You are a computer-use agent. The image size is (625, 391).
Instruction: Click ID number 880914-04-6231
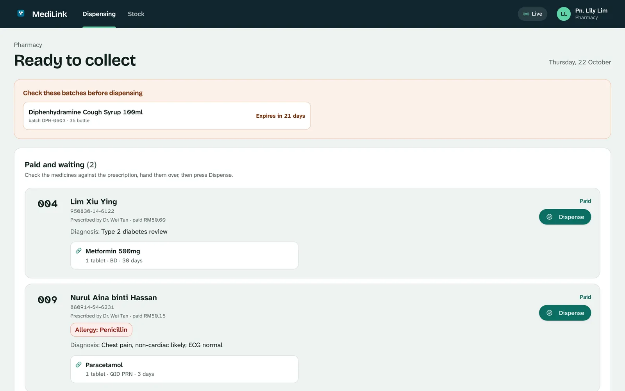(x=92, y=307)
